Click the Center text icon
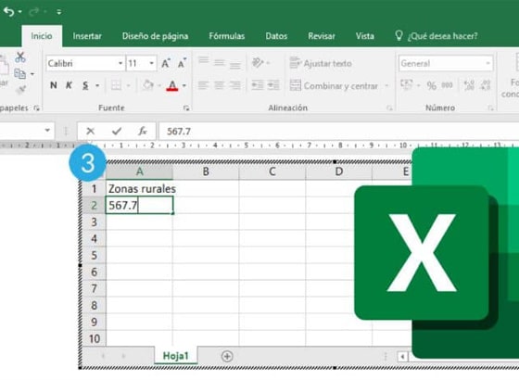The width and height of the screenshot is (519, 380). point(219,85)
